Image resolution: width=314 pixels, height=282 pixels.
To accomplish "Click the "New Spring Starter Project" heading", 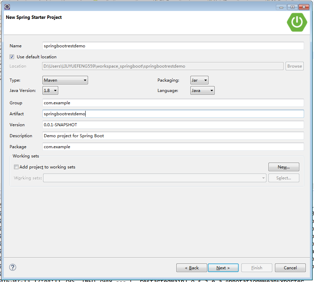I will tap(34, 17).
